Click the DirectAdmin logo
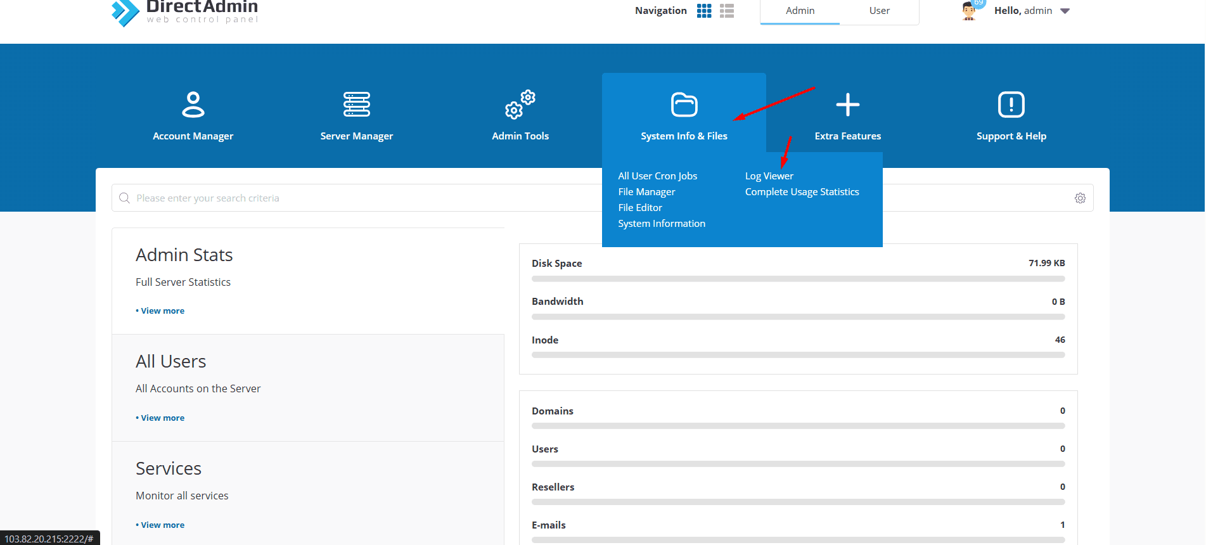 point(184,11)
